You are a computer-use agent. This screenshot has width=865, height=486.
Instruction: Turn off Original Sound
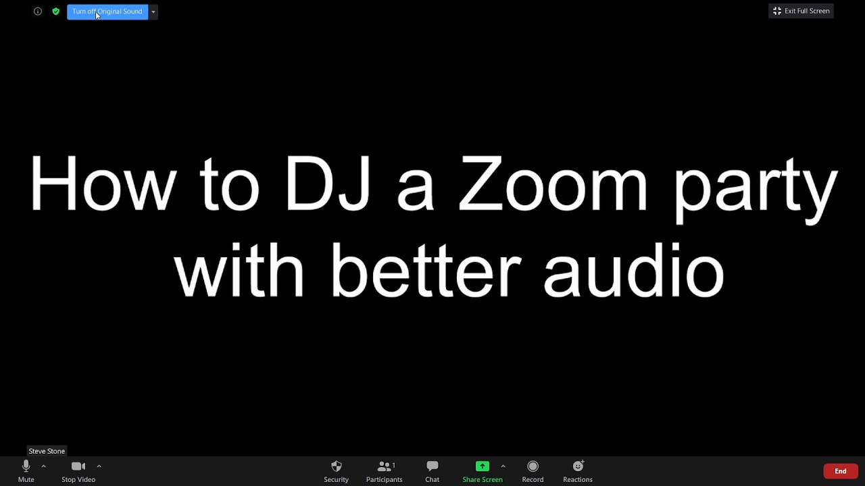point(107,11)
